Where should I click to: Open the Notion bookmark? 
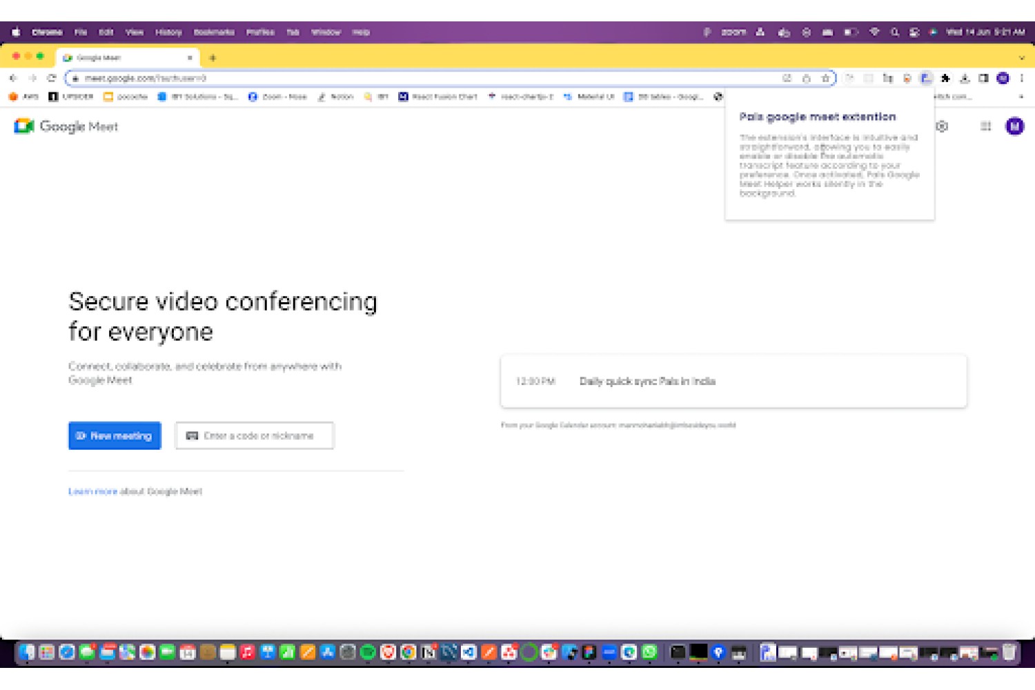click(335, 97)
